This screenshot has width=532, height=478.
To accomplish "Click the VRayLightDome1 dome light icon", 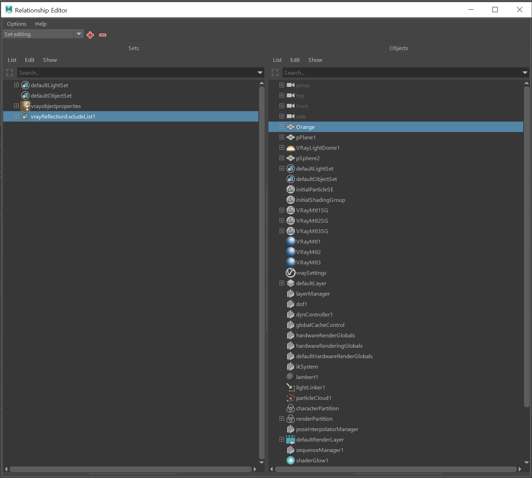I will click(x=291, y=148).
